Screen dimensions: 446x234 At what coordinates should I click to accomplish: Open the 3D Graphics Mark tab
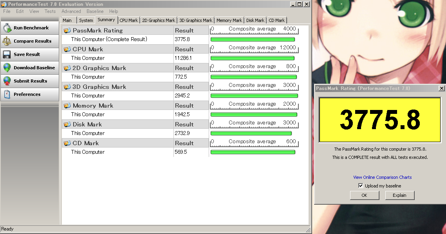[196, 20]
